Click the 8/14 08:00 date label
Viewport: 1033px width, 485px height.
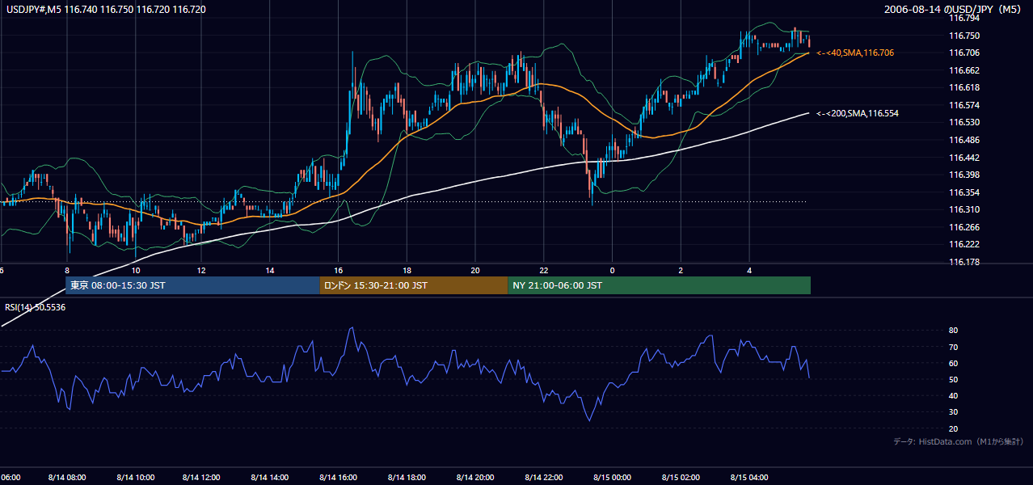(67, 478)
